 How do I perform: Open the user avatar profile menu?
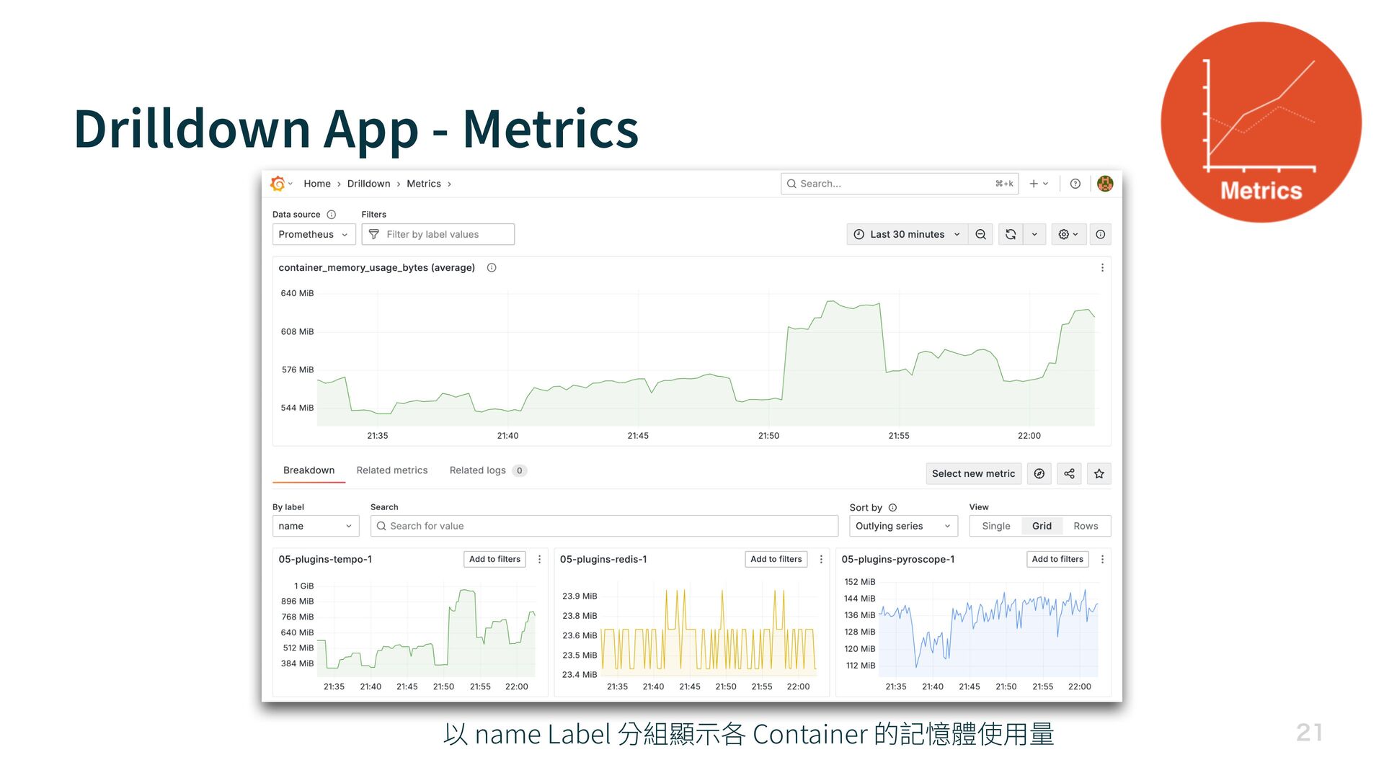(1105, 184)
